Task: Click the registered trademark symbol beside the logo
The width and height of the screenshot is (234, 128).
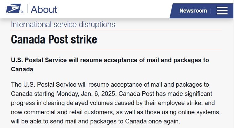Action: tap(22, 12)
